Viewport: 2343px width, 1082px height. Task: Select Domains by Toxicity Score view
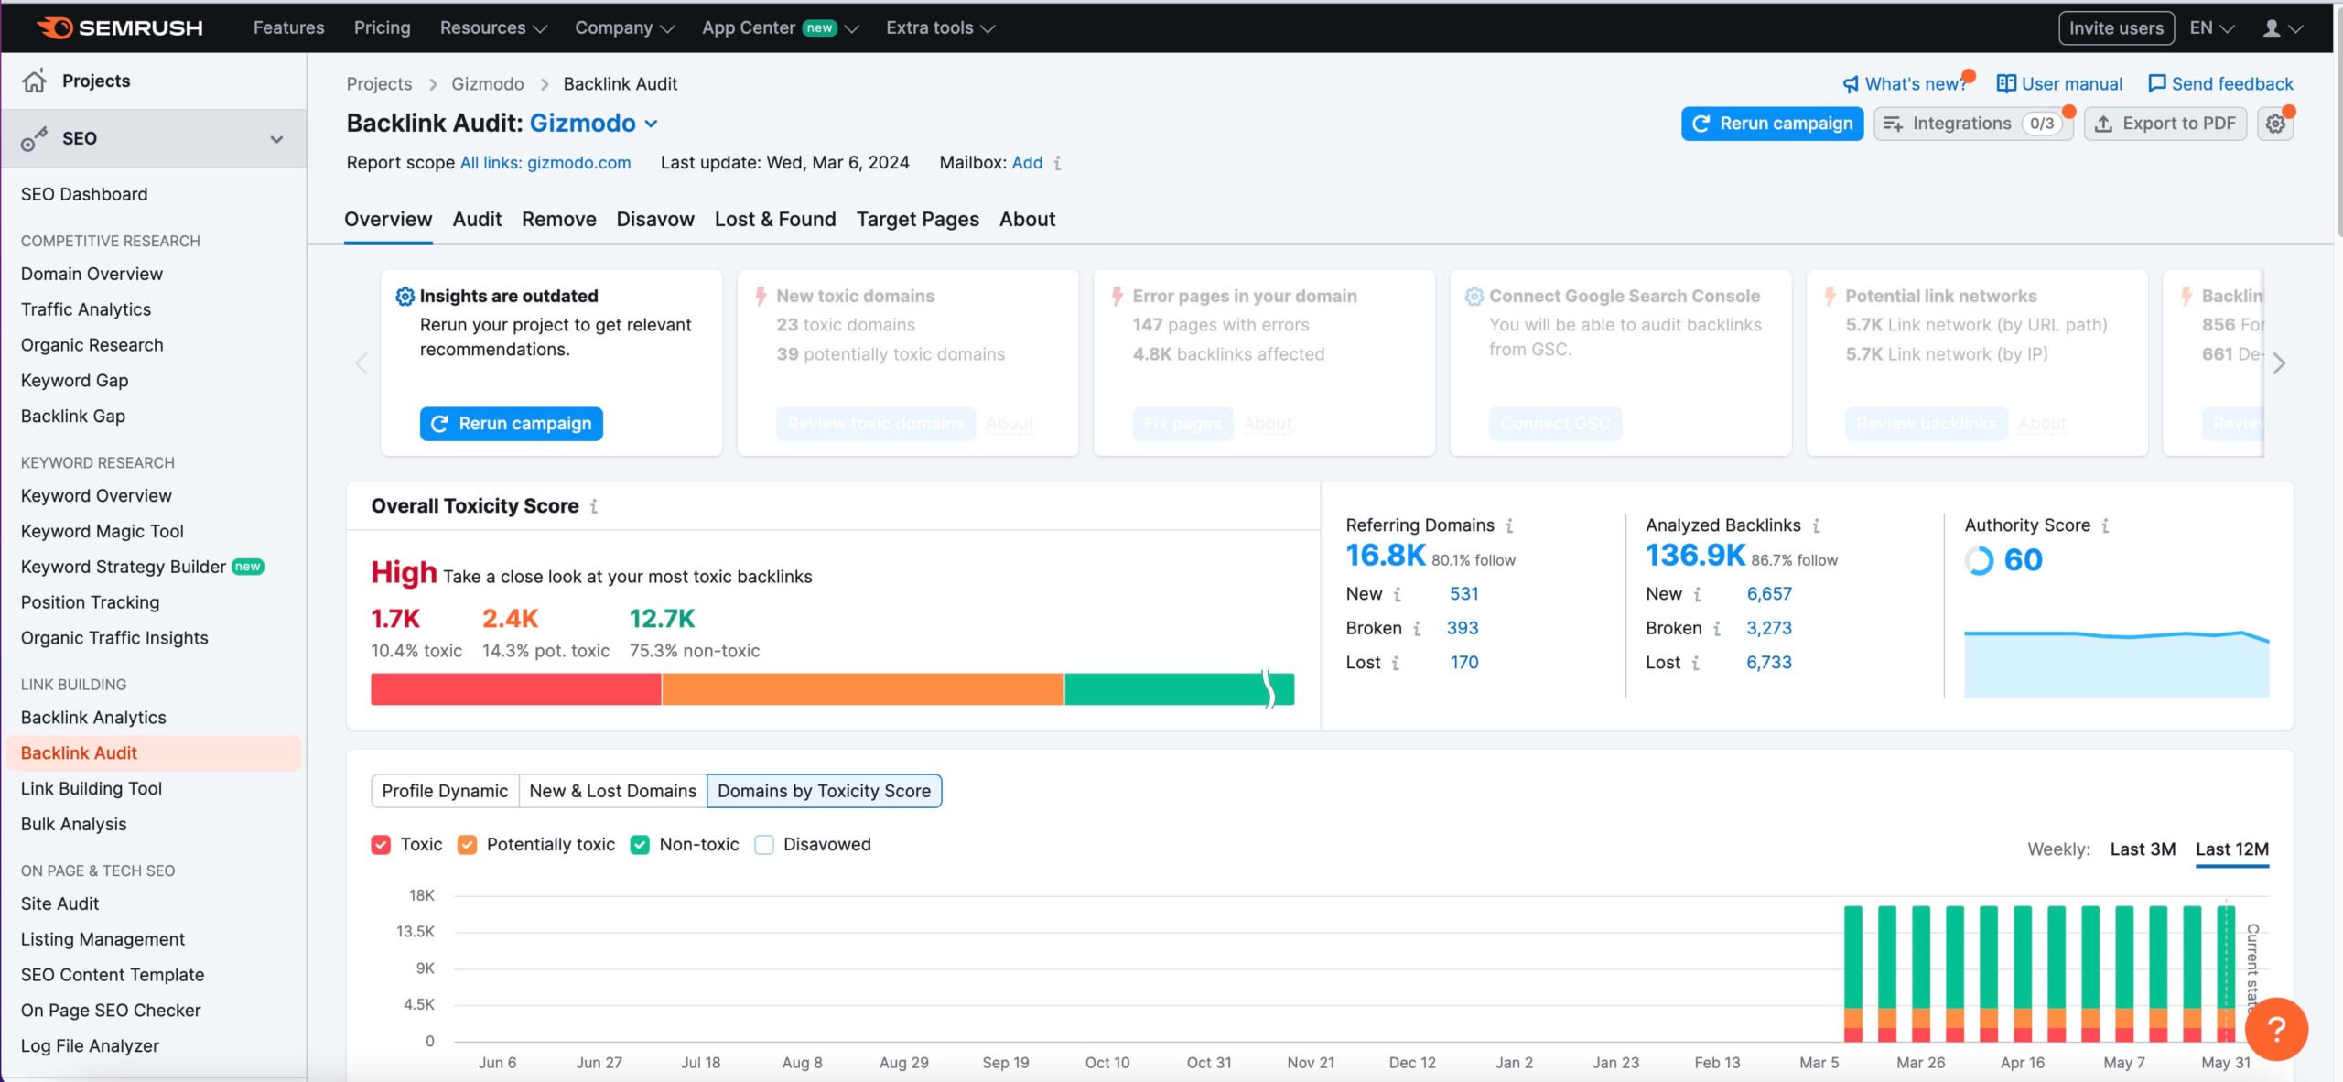click(824, 791)
